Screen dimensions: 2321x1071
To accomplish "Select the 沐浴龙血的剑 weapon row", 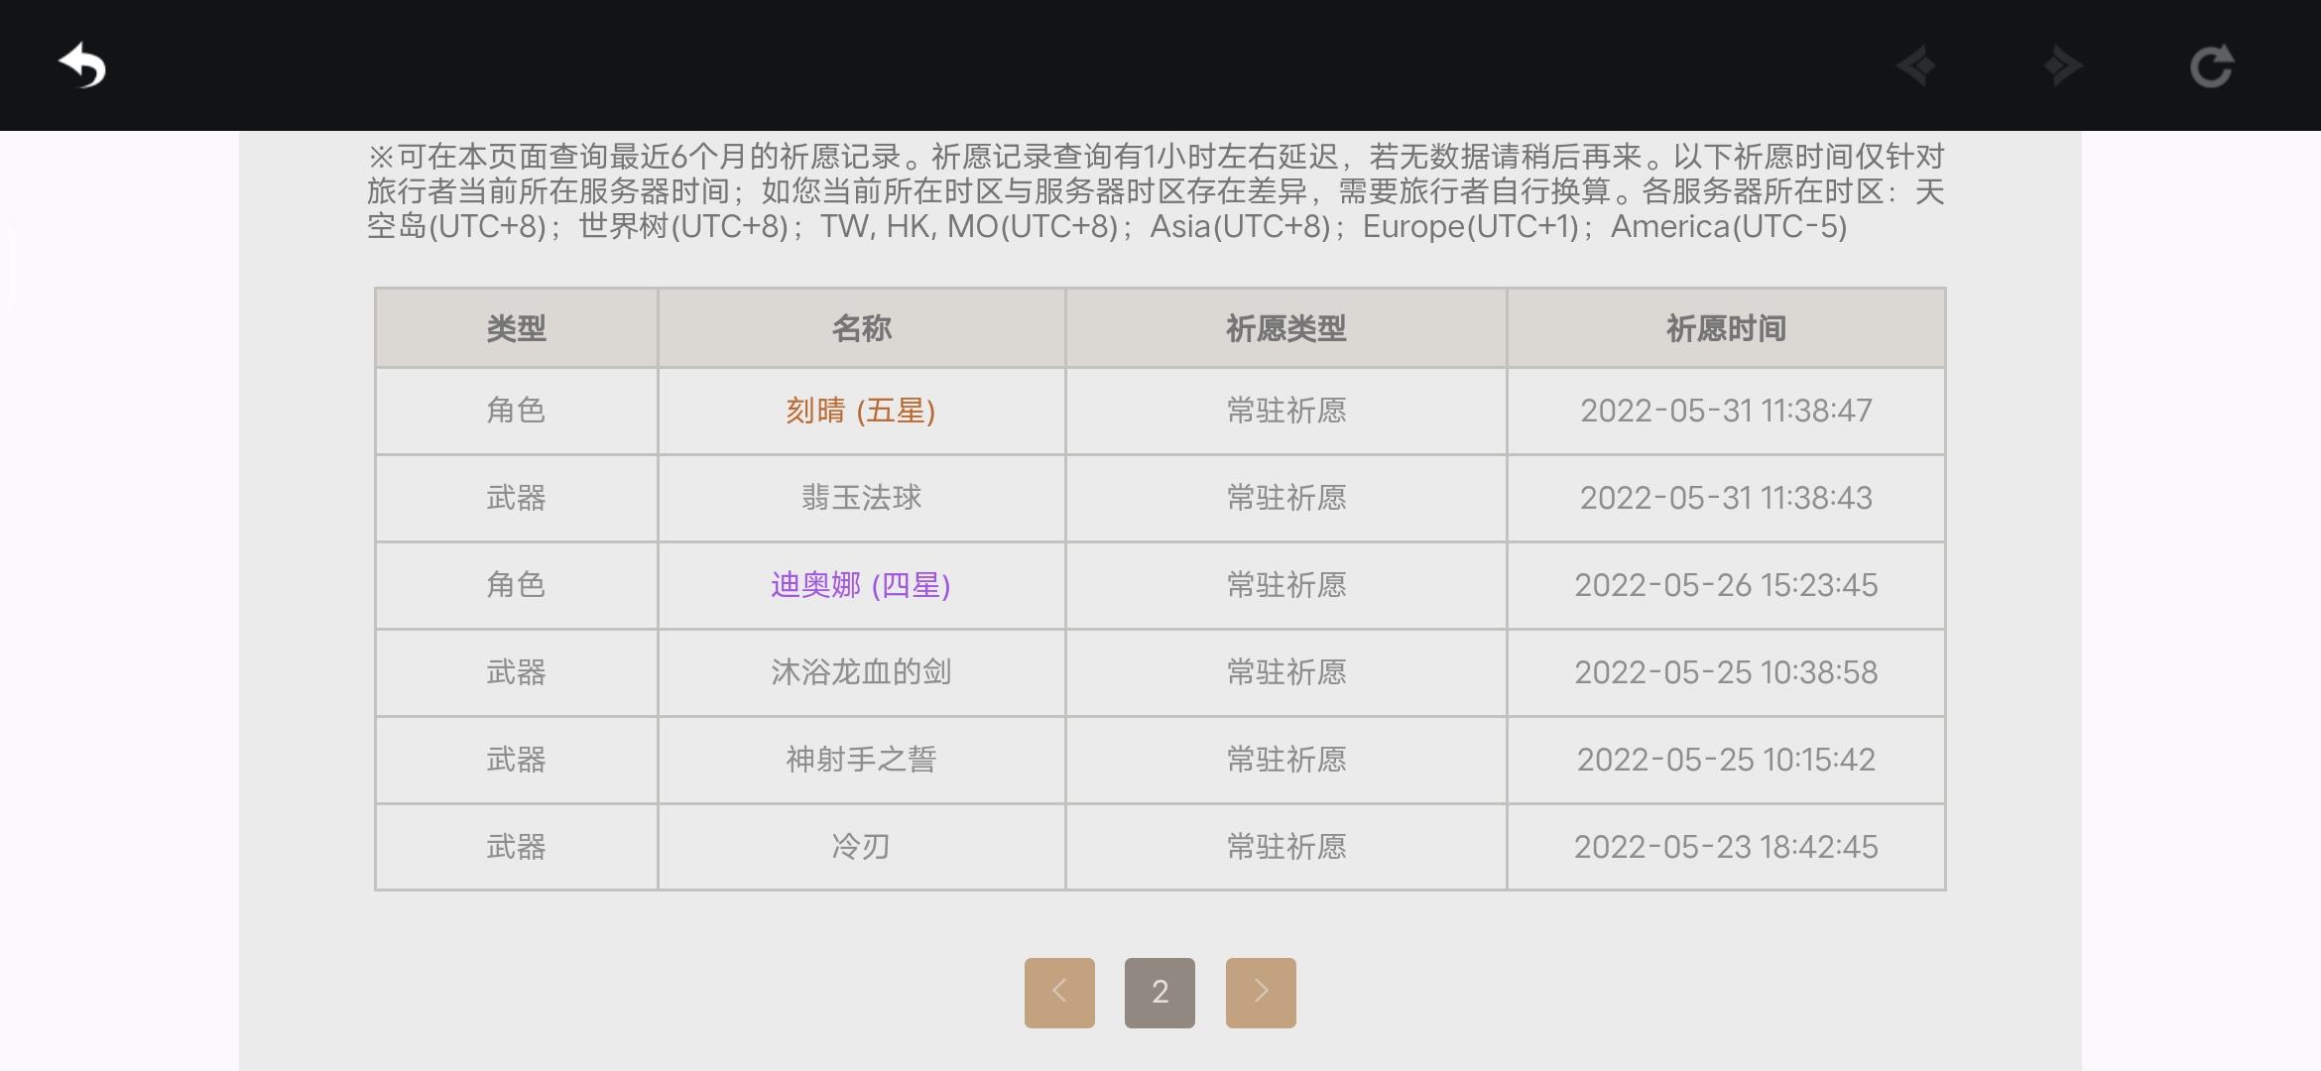I will (1160, 672).
